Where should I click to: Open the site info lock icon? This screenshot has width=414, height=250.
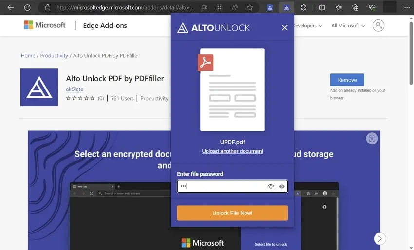click(x=48, y=7)
